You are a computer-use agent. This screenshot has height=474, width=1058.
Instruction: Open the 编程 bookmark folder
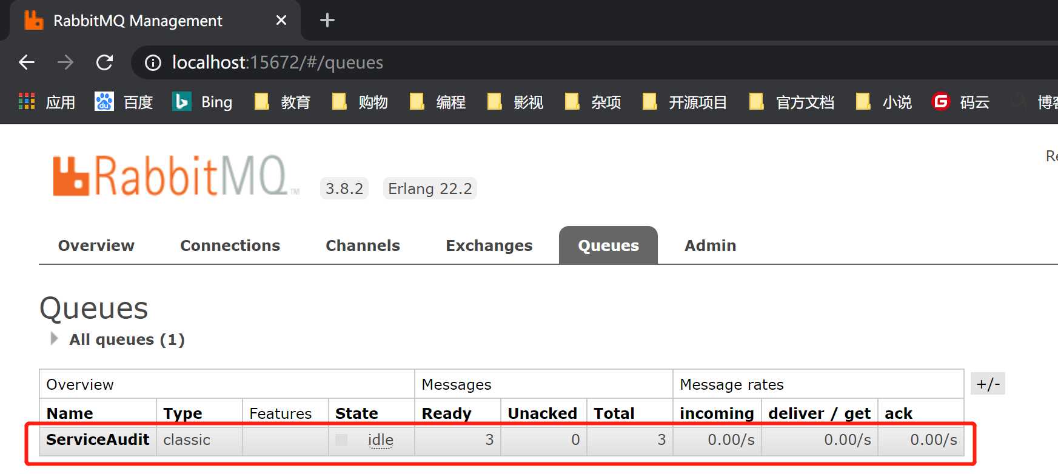[x=438, y=102]
